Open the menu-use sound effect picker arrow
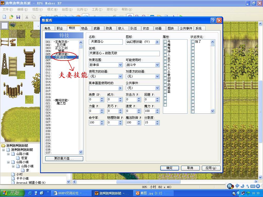The width and height of the screenshot is (263, 197). click(x=120, y=88)
